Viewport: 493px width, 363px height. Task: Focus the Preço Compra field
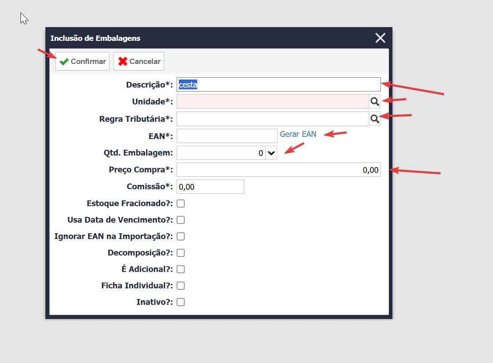[x=279, y=170]
